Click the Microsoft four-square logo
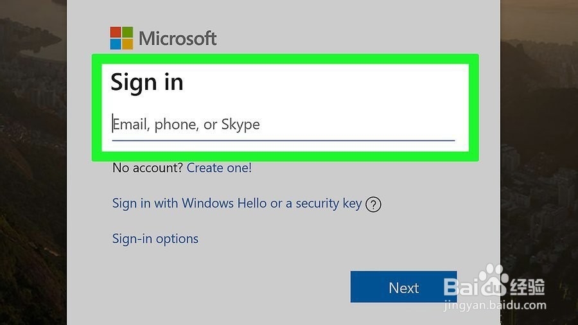The image size is (578, 325). 121,38
